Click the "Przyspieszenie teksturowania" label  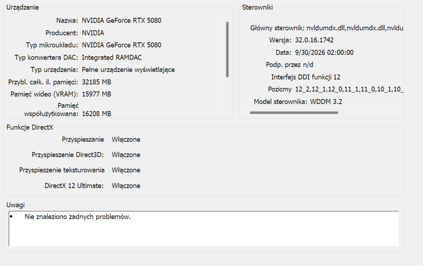62,170
